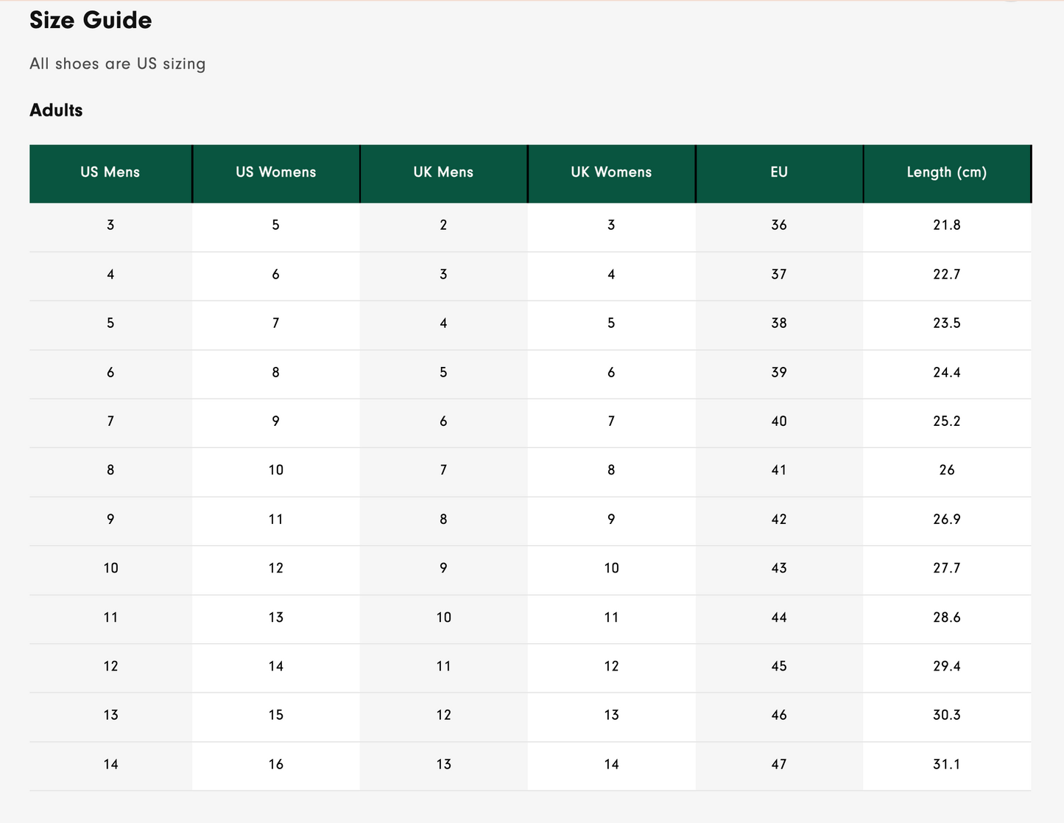Select the EU size 42 cell
The image size is (1064, 823).
point(779,519)
